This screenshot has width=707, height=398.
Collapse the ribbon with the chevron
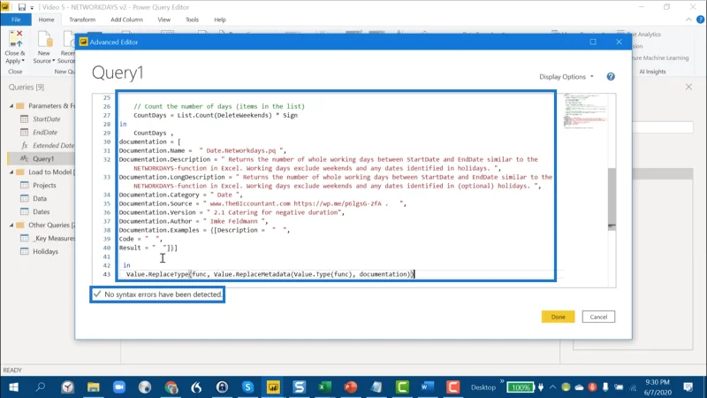pos(688,19)
